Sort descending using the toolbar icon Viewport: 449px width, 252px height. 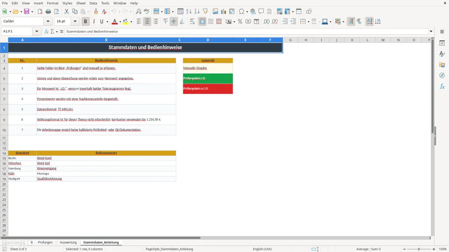click(x=197, y=12)
